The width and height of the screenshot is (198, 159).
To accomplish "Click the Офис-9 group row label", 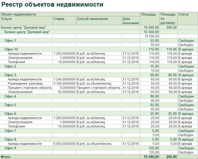I will 10,148.
